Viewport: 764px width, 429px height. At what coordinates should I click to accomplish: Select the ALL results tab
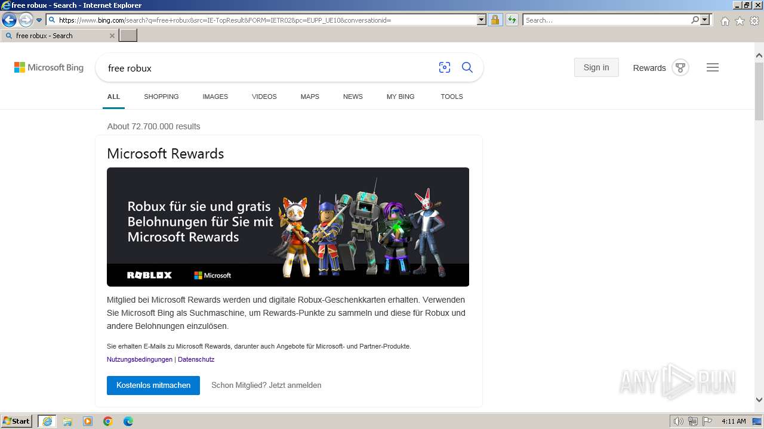[x=113, y=97]
